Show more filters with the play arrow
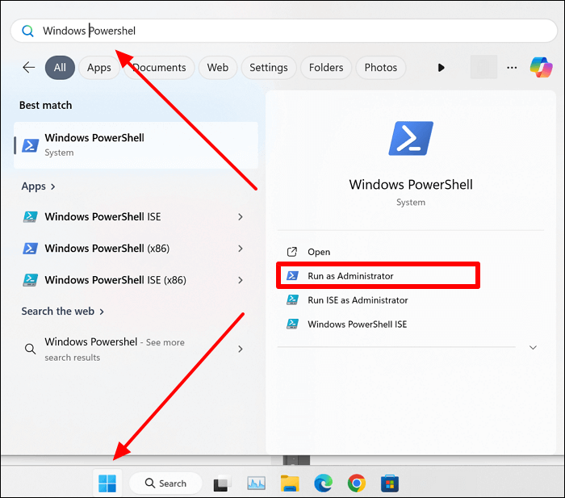This screenshot has width=565, height=498. [441, 67]
